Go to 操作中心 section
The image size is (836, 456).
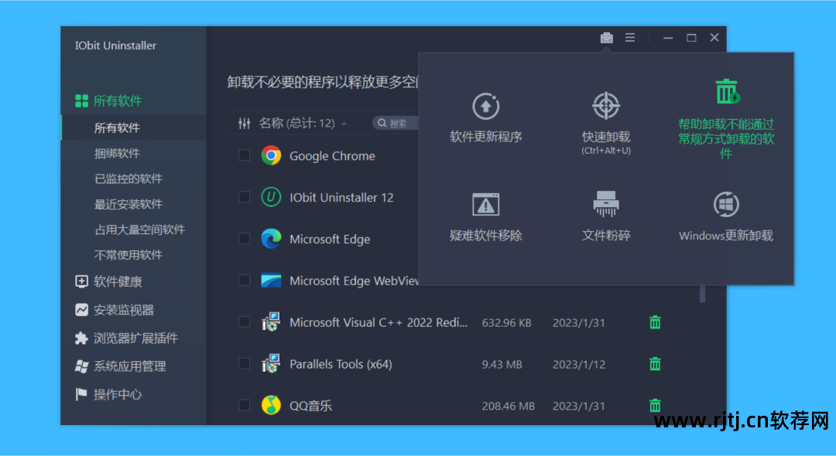[109, 394]
